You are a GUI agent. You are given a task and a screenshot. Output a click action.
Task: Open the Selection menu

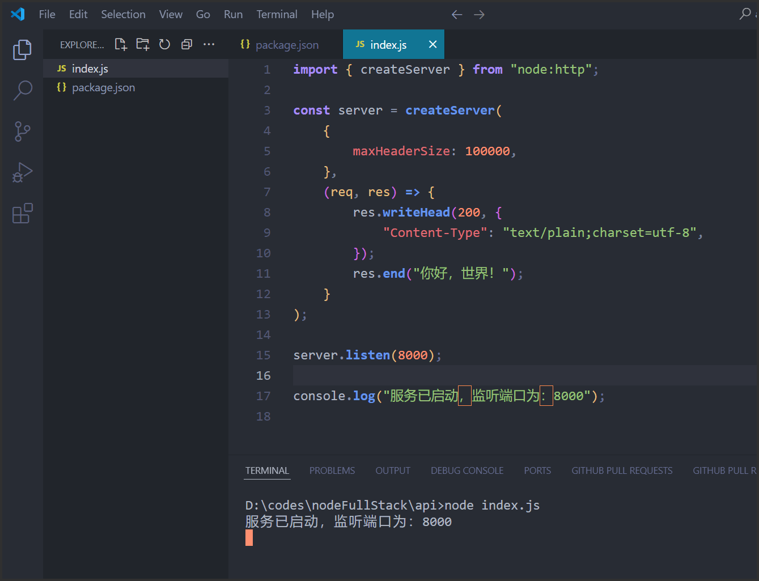(x=123, y=14)
